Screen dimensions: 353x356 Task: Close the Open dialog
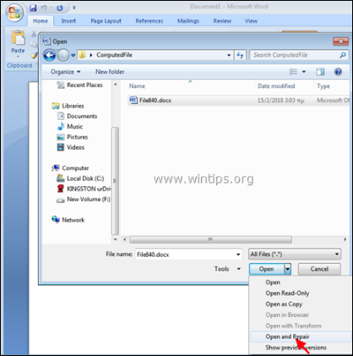pyautogui.click(x=340, y=41)
